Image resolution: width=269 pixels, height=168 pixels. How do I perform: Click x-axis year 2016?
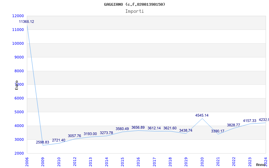[139, 162]
